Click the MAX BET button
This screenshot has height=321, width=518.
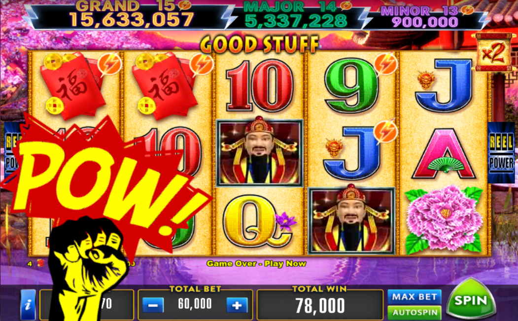tap(414, 296)
